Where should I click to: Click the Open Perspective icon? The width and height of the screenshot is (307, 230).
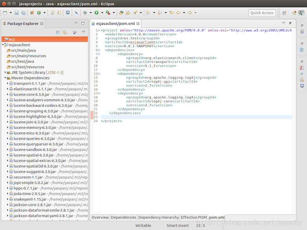pyautogui.click(x=284, y=13)
